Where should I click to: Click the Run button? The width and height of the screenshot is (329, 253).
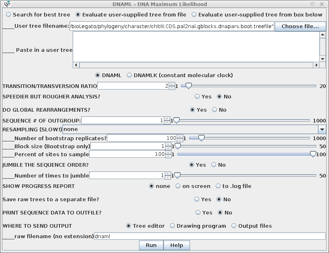(x=151, y=245)
